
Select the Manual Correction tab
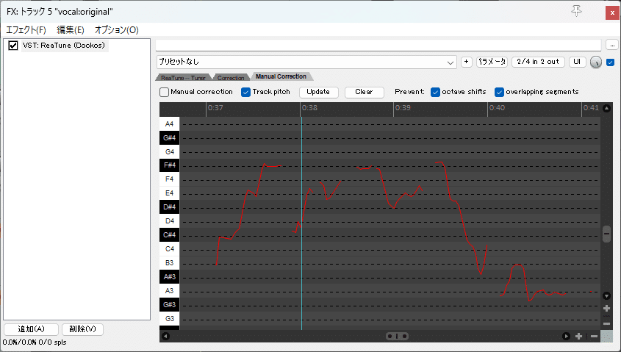pyautogui.click(x=281, y=76)
